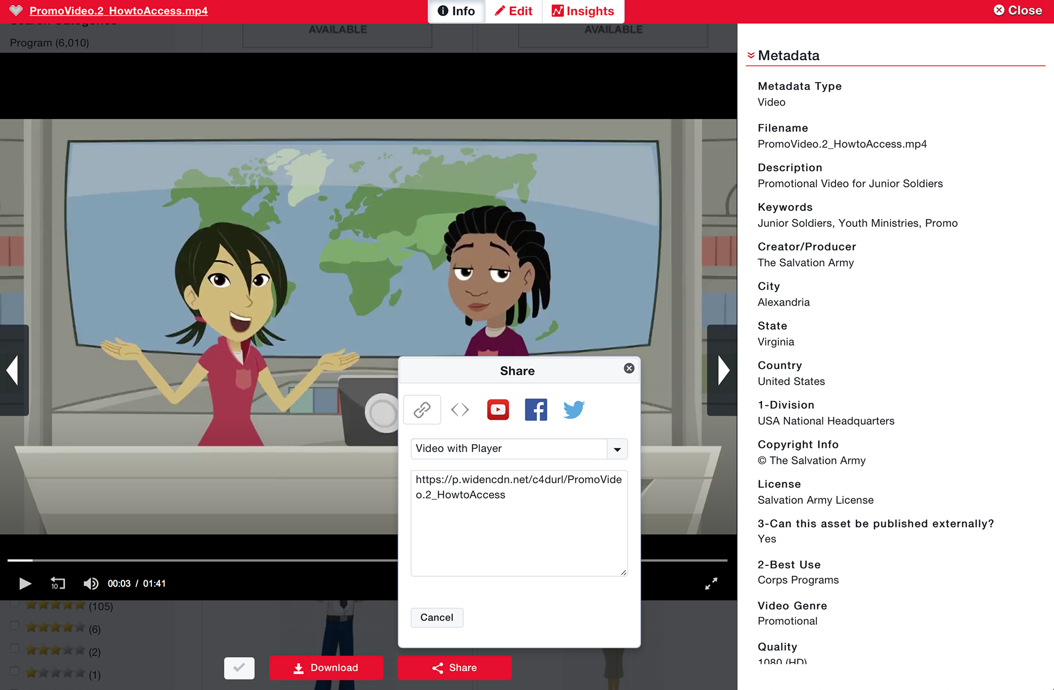Share the video to Facebook
Image resolution: width=1054 pixels, height=690 pixels.
[x=536, y=410]
